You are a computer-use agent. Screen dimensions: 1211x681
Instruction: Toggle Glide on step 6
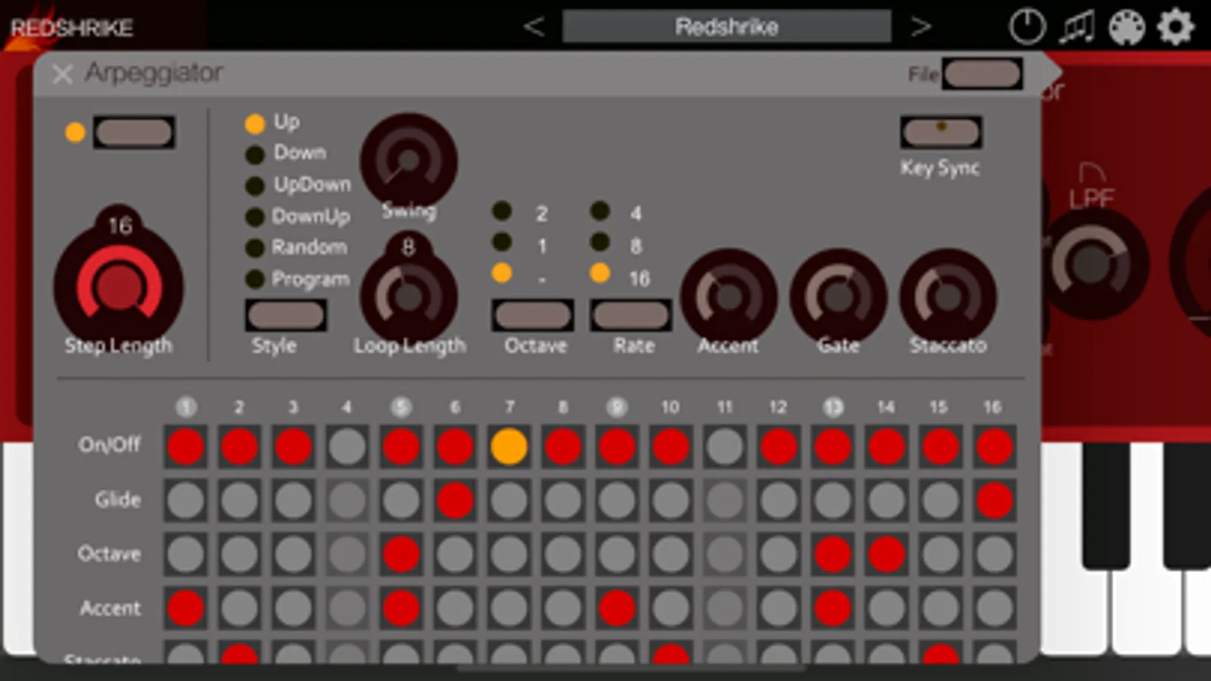pyautogui.click(x=455, y=500)
